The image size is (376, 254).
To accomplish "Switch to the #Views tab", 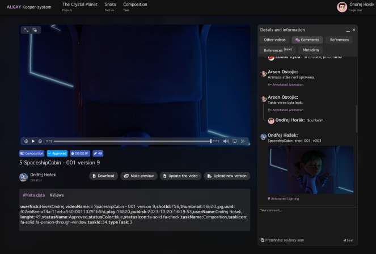I will pos(57,195).
